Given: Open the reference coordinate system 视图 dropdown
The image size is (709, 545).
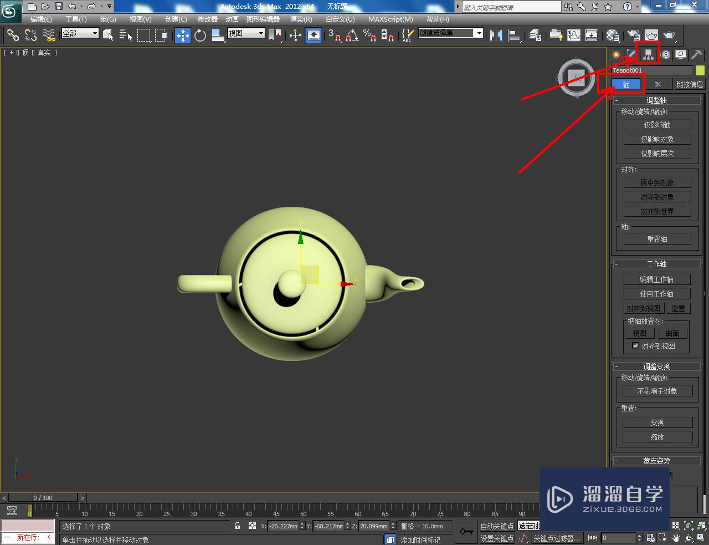Looking at the screenshot, I should (246, 33).
